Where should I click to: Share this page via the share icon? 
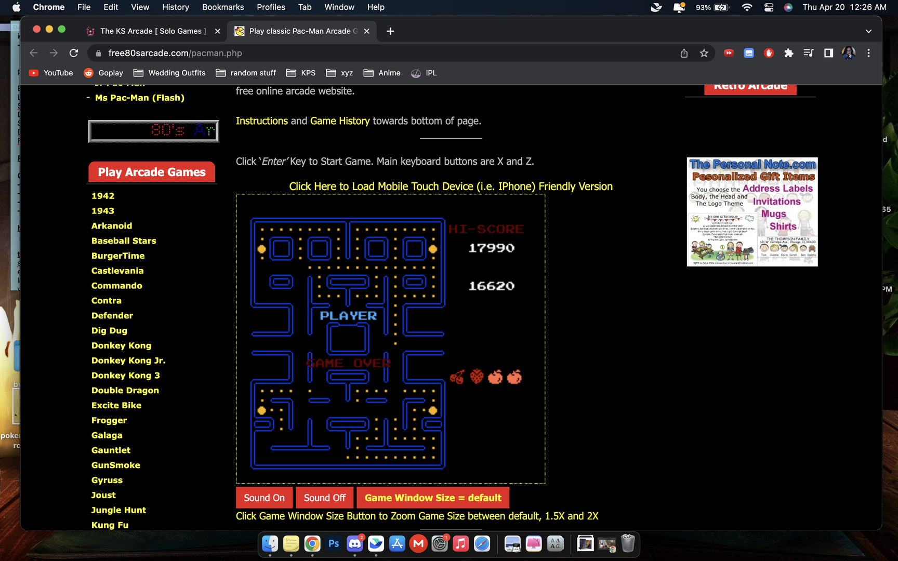684,53
